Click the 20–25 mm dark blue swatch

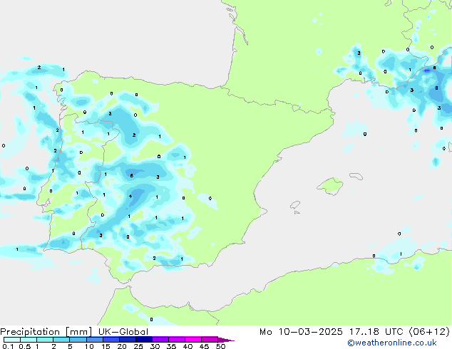point(127,340)
